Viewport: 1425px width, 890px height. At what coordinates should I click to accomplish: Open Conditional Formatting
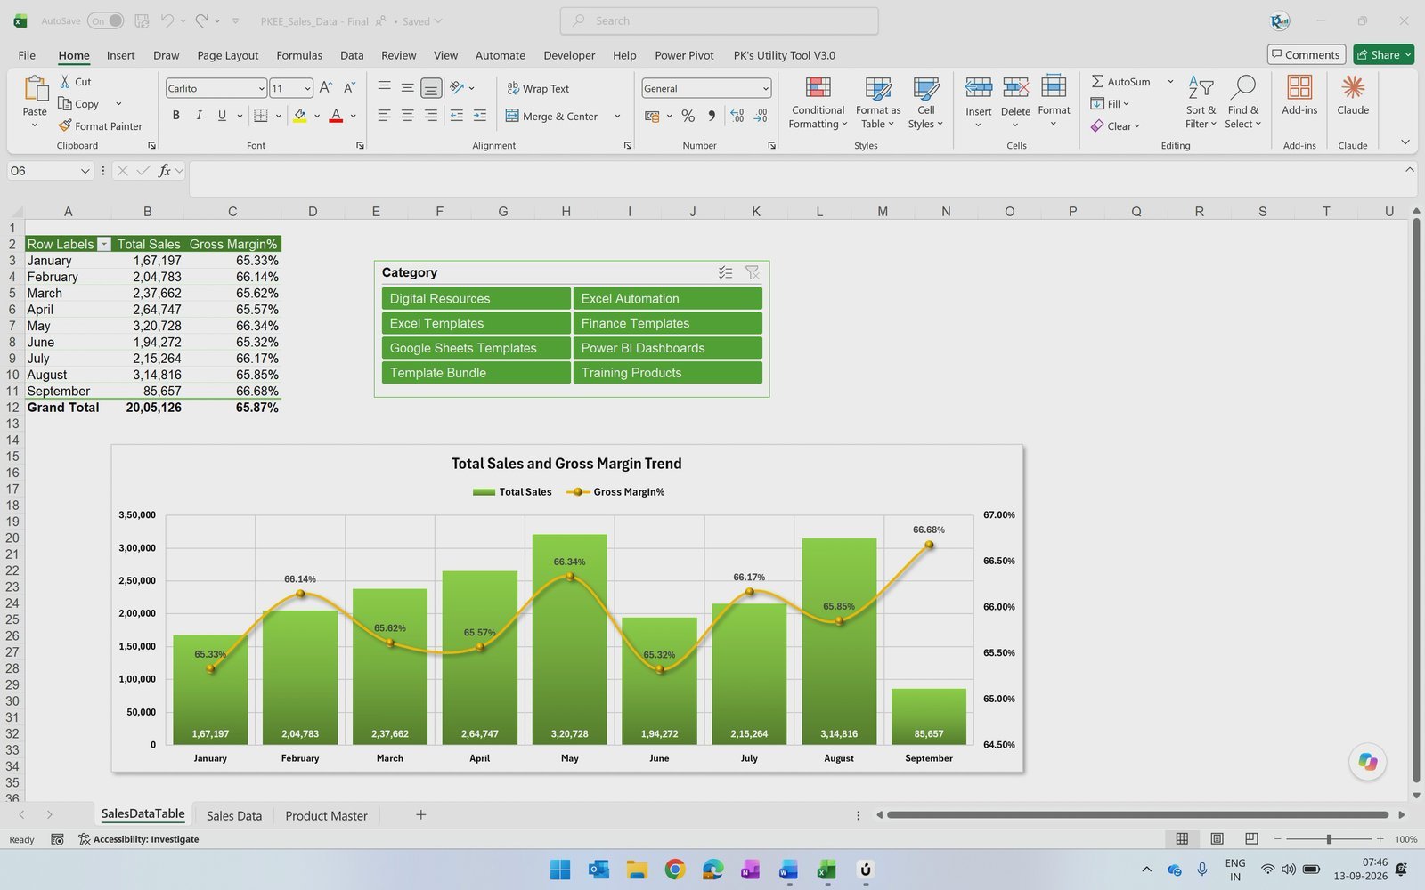(x=818, y=103)
